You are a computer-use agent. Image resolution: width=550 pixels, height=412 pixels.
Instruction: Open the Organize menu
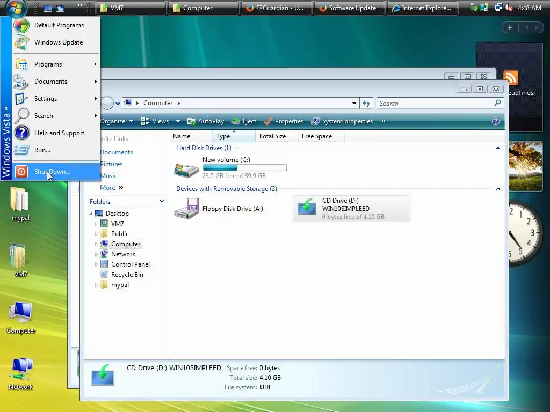[x=117, y=121]
